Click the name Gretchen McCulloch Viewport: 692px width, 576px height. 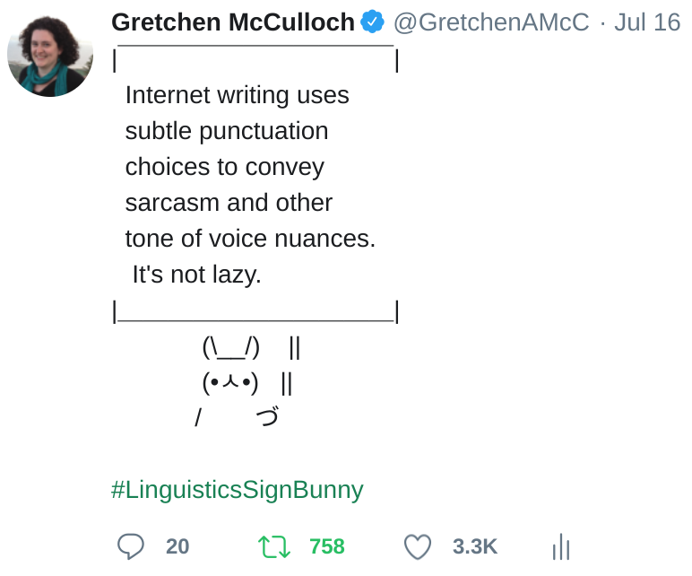click(233, 22)
